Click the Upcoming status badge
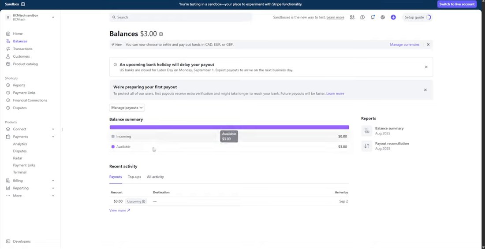The image size is (485, 249). point(136,201)
